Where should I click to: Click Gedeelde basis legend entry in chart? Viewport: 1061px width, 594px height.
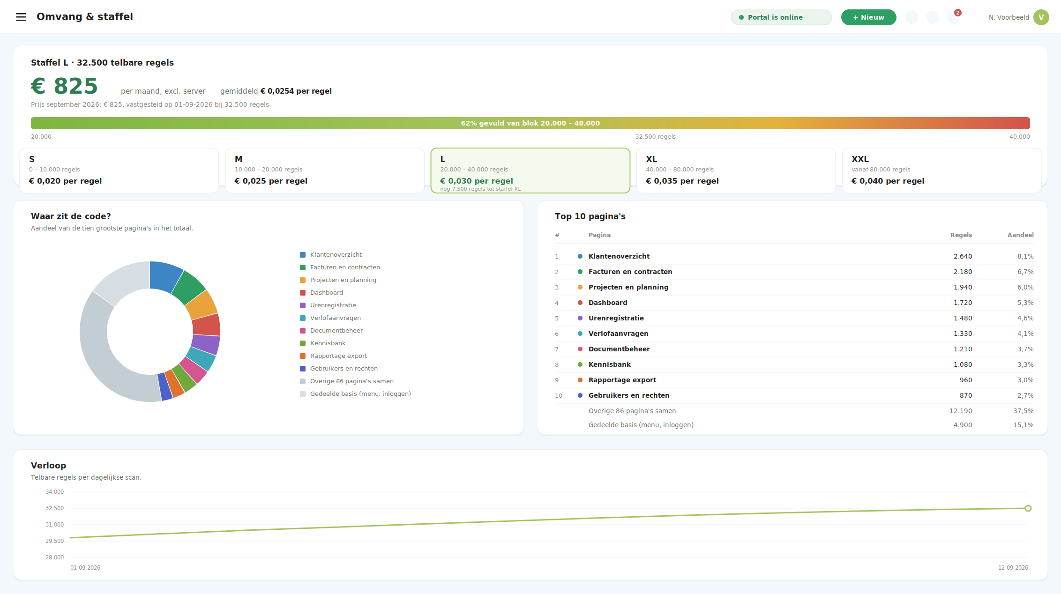point(355,394)
